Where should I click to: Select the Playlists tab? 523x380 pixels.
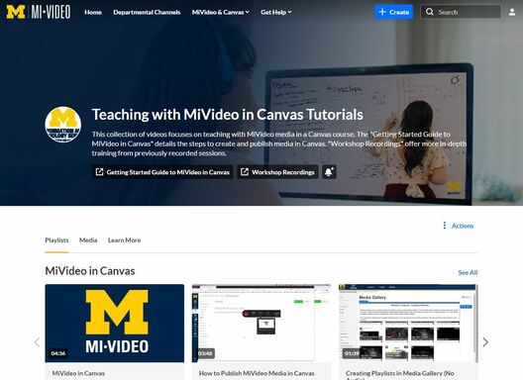coord(56,240)
